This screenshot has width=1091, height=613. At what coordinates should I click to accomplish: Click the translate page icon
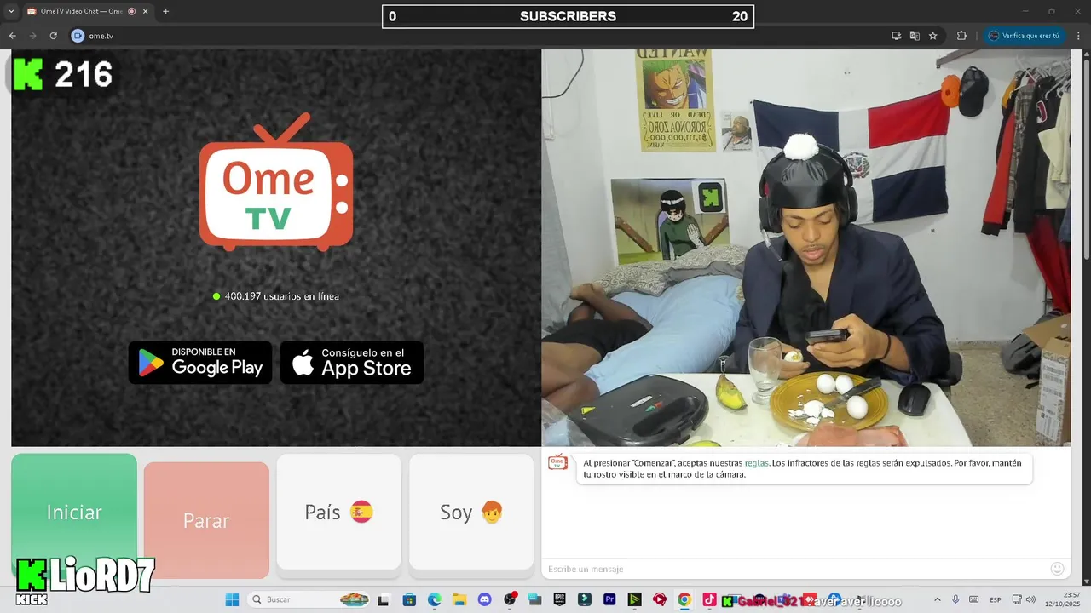coord(915,36)
